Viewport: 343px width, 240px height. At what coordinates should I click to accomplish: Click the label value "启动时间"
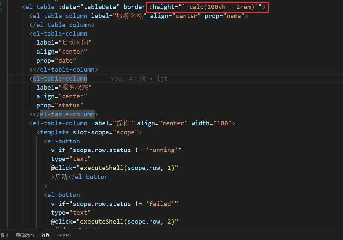click(x=75, y=43)
